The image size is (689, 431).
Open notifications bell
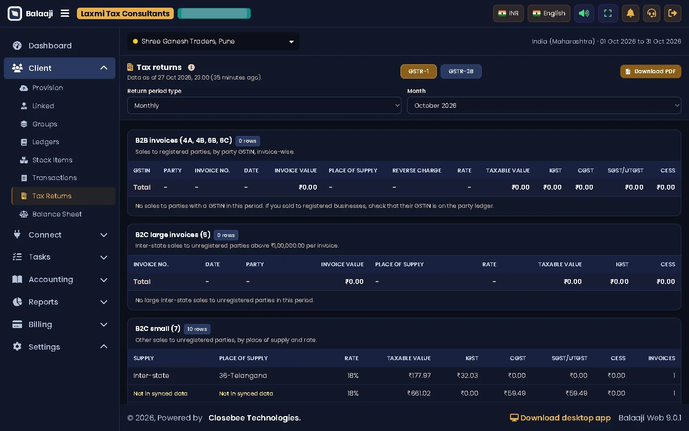tap(631, 13)
